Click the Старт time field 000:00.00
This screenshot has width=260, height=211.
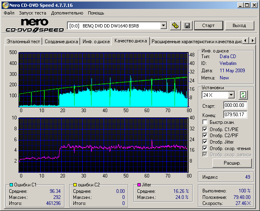pyautogui.click(x=235, y=105)
